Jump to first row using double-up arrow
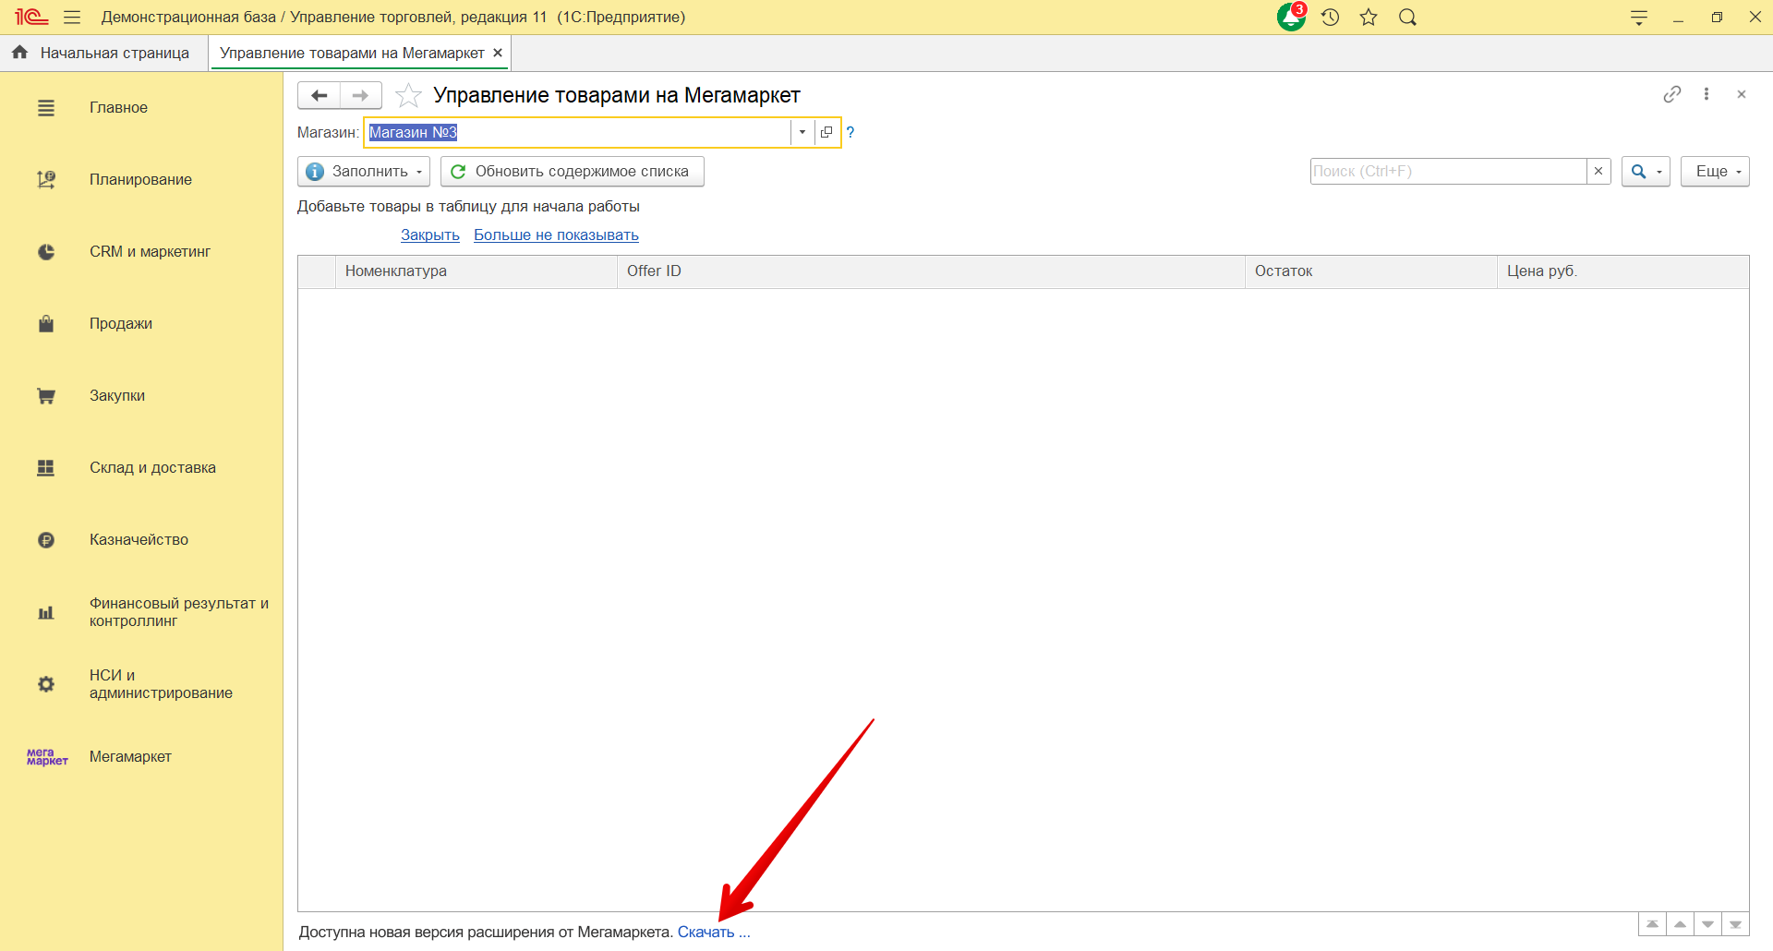1773x951 pixels. pos(1652,924)
